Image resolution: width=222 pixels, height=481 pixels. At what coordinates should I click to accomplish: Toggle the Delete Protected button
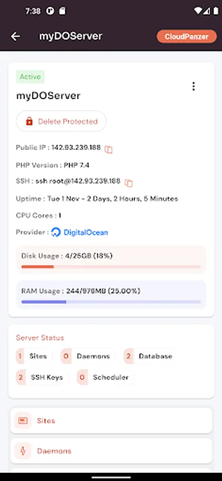coord(61,121)
